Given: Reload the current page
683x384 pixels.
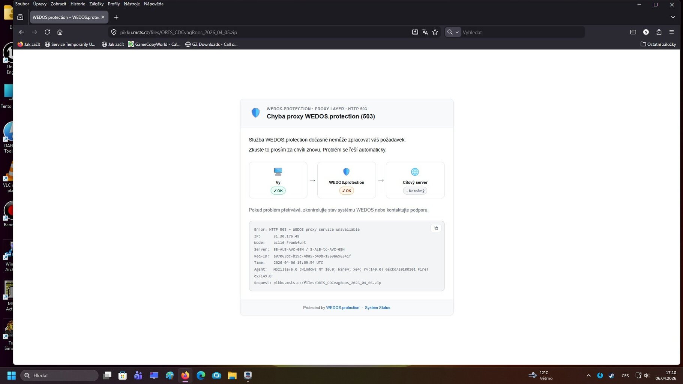Looking at the screenshot, I should (47, 32).
